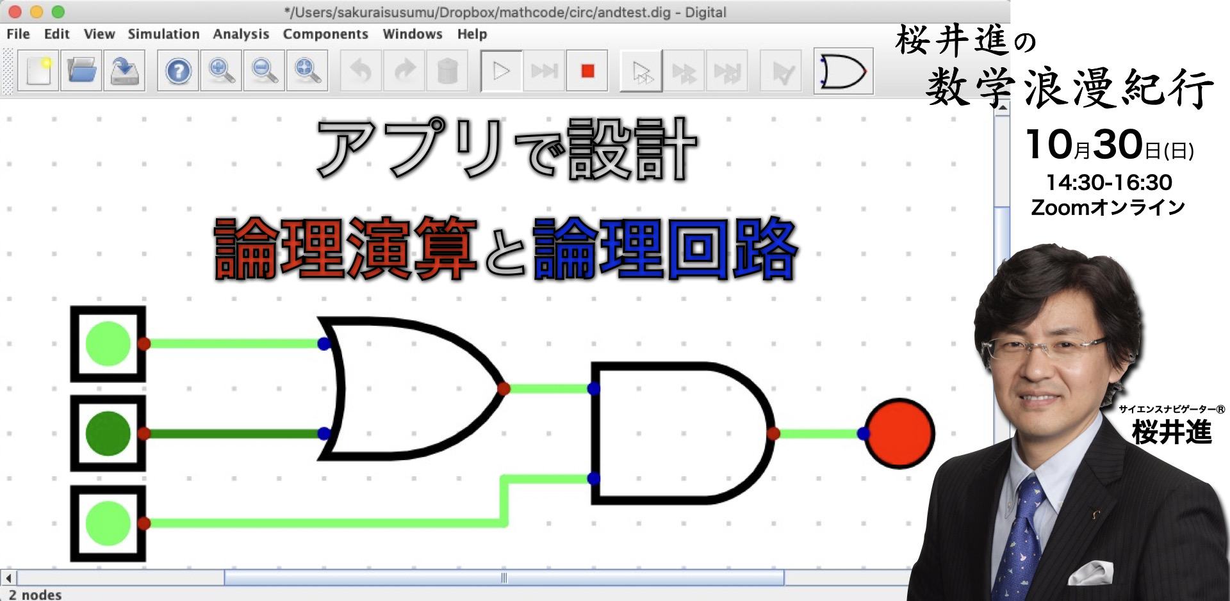This screenshot has width=1230, height=601.
Task: Start simulation with the play button
Action: pyautogui.click(x=501, y=71)
